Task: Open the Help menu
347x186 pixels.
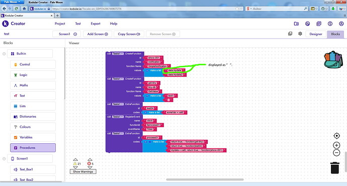Action: point(114,24)
